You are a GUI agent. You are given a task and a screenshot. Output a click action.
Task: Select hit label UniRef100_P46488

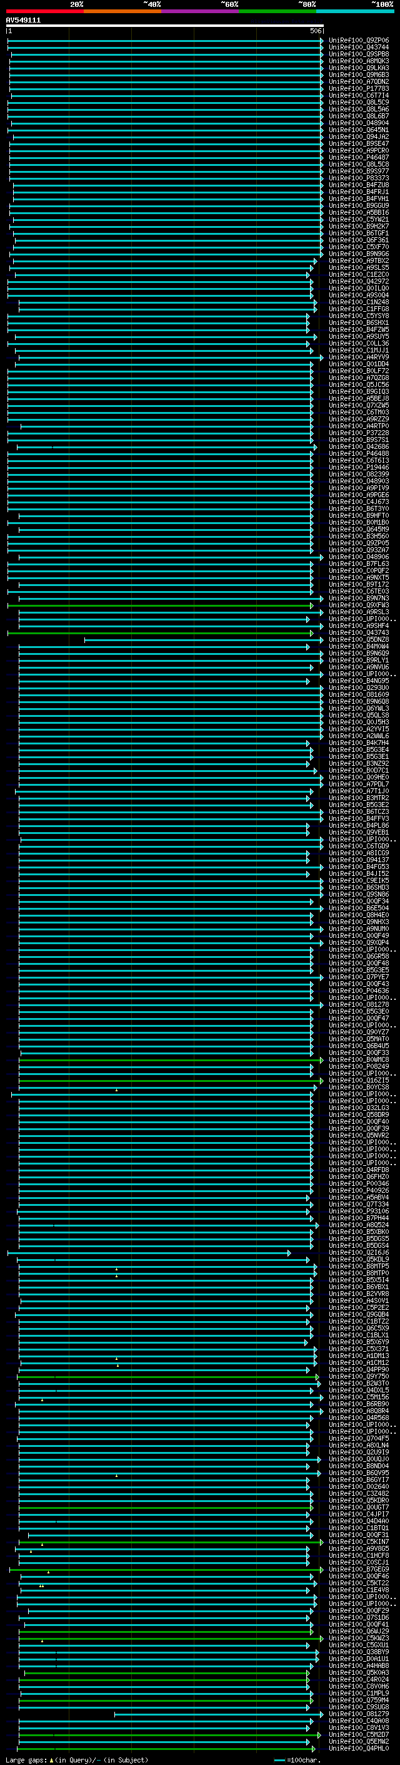coord(359,453)
